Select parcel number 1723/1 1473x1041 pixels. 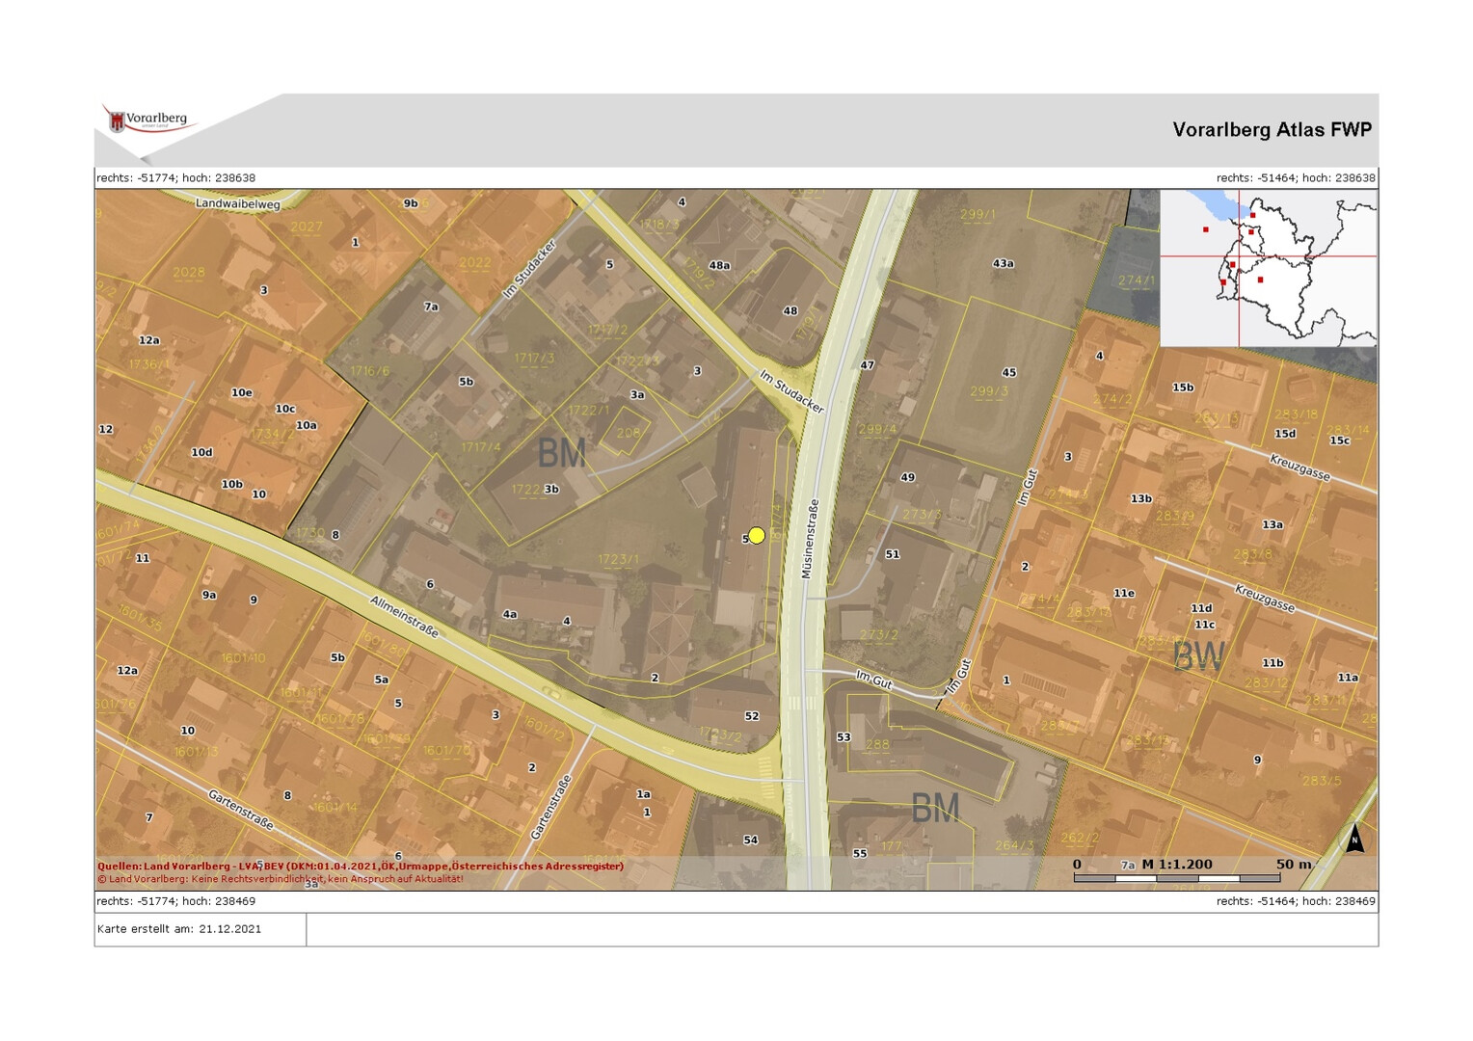tap(618, 559)
